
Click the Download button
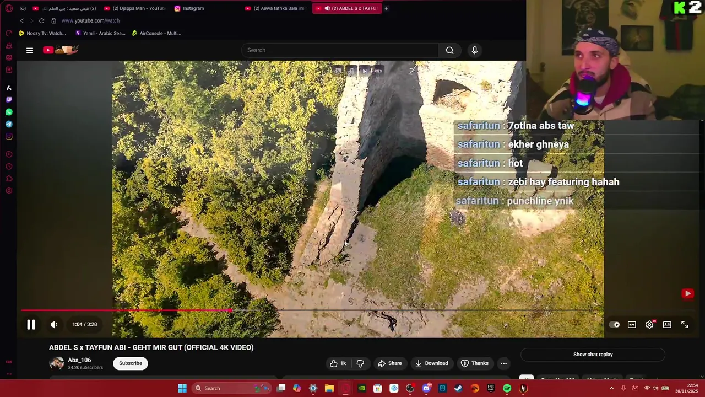tap(431, 363)
